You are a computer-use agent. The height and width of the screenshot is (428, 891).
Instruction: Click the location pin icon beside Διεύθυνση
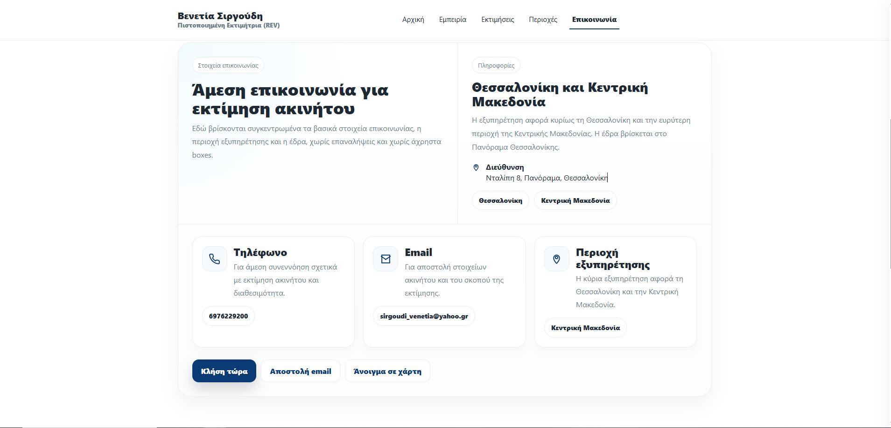tap(476, 167)
